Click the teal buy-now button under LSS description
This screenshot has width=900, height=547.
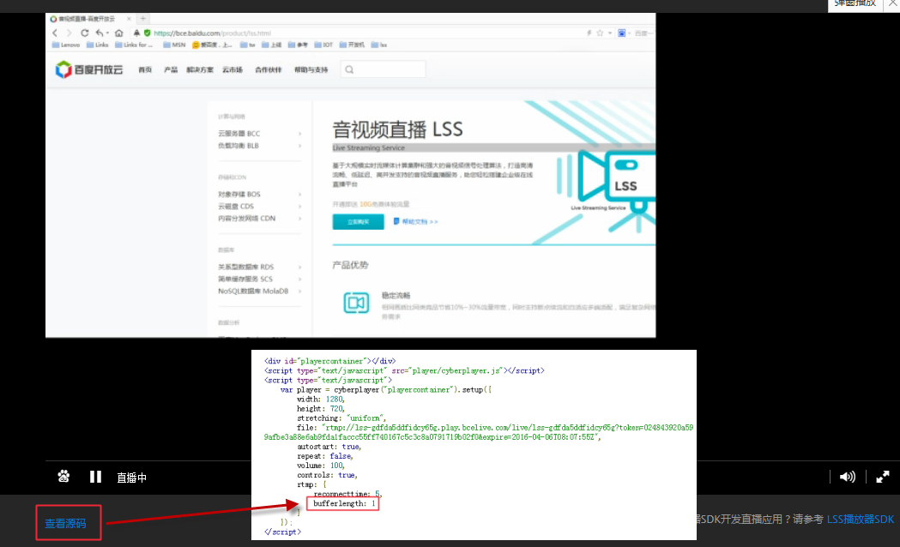tap(358, 221)
